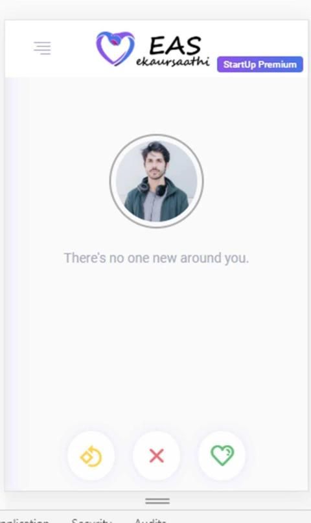The image size is (311, 523).
Task: Grab the double-line device resize handle
Action: (x=157, y=501)
